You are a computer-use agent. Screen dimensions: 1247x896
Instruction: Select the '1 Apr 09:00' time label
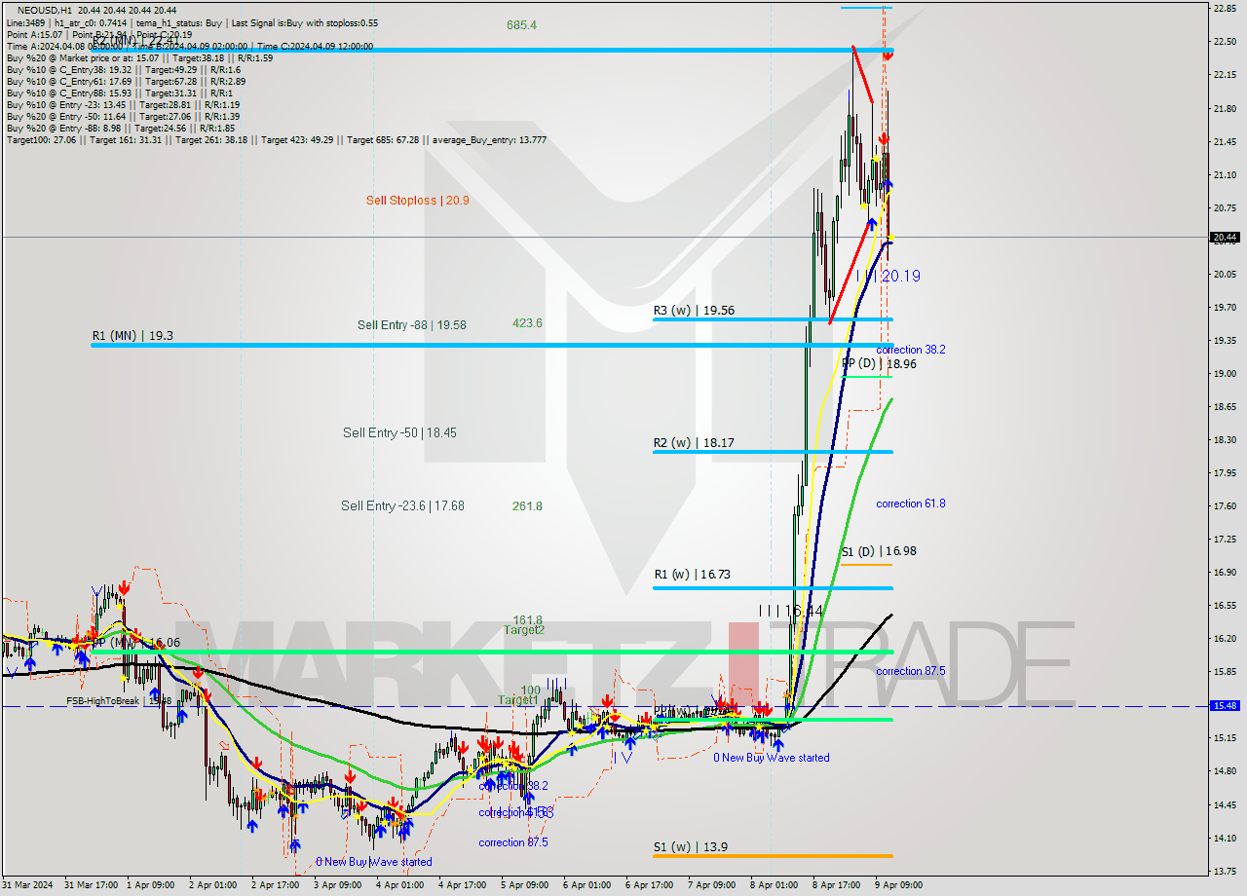point(152,885)
